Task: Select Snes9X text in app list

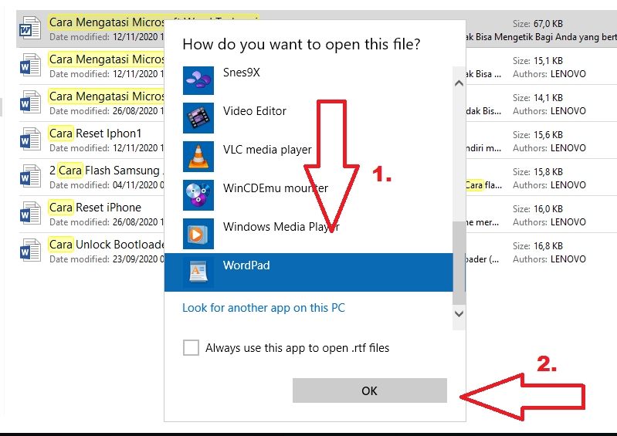Action: point(241,73)
